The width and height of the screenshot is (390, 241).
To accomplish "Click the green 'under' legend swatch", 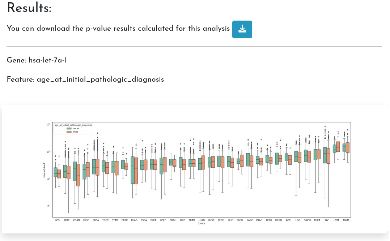I will pos(69,129).
